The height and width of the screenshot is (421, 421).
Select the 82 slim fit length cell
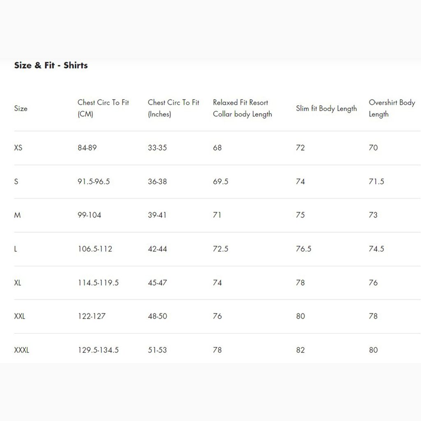point(301,350)
